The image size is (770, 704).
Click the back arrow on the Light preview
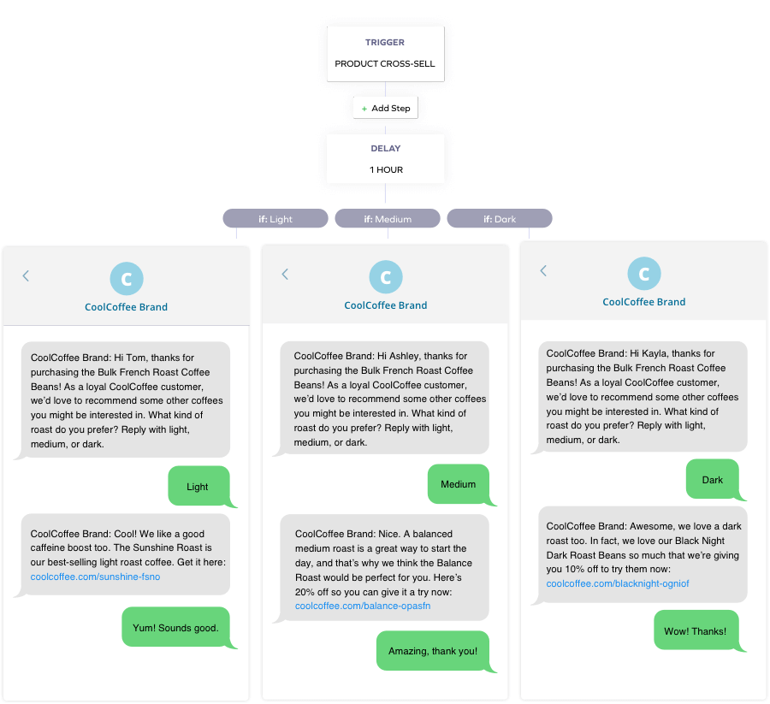point(26,275)
